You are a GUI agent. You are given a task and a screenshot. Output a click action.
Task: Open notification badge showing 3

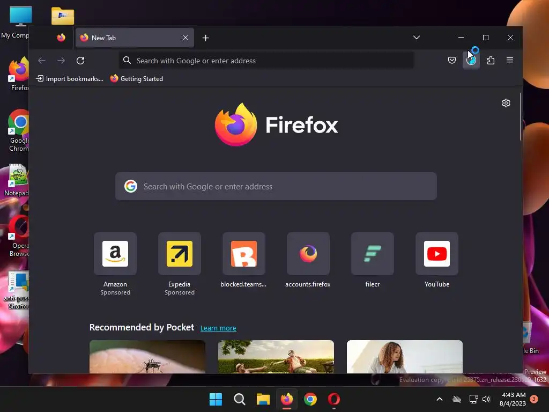(534, 399)
